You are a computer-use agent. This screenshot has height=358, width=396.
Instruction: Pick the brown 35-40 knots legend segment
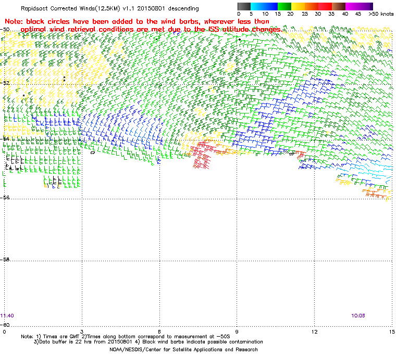click(x=339, y=6)
